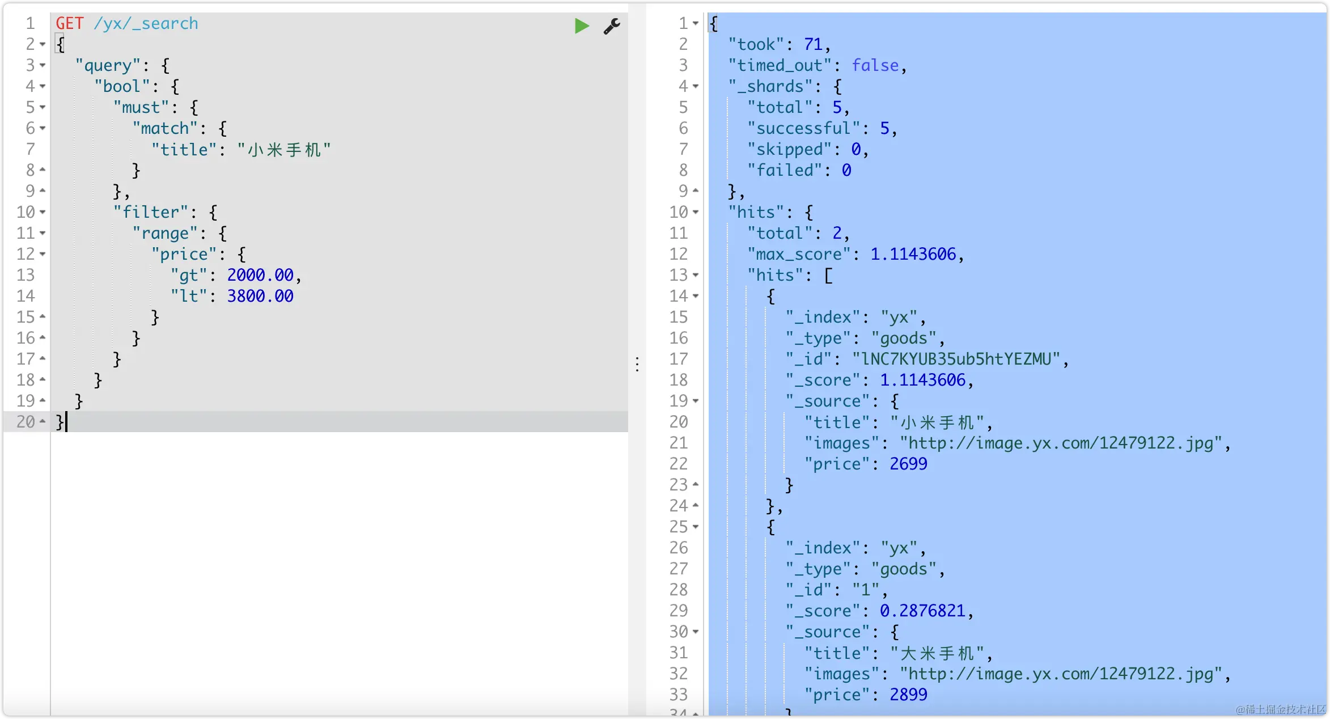Fold the "must" clause at line 5
The image size is (1330, 719).
(43, 108)
